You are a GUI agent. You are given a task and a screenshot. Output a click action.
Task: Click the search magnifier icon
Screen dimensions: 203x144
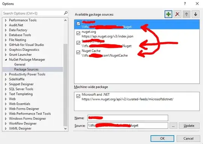(x=66, y=13)
